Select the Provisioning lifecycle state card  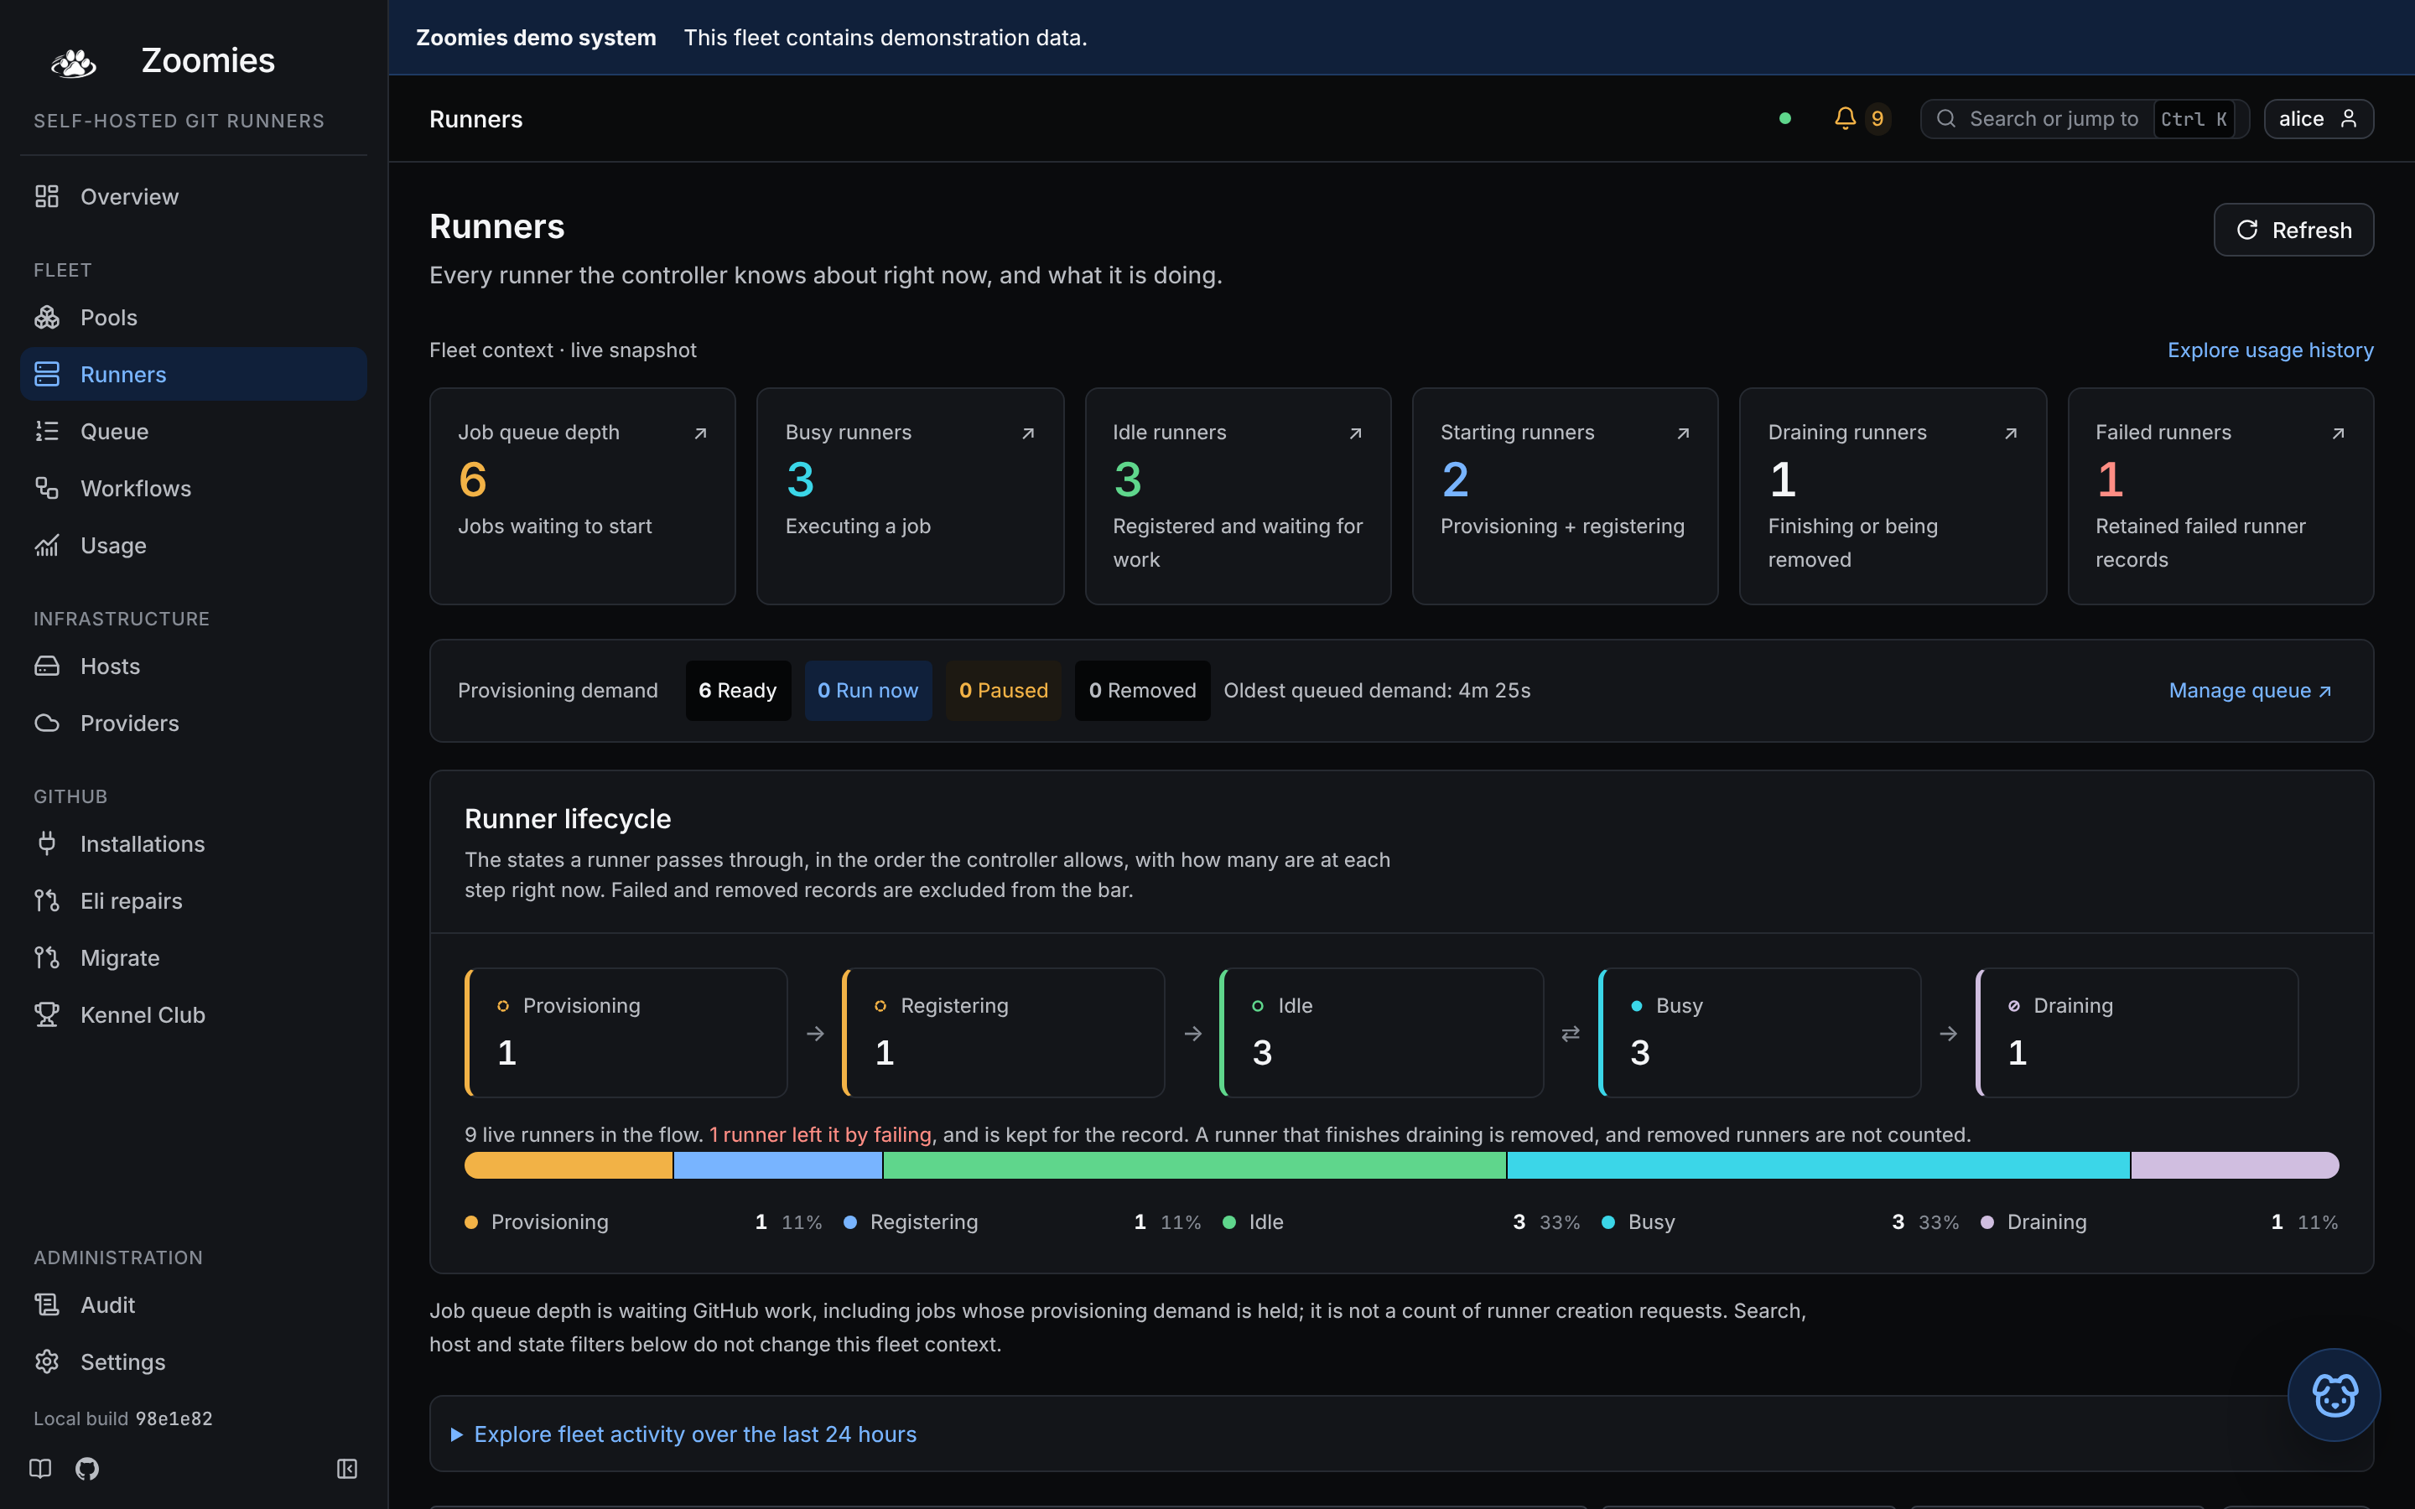tap(626, 1033)
